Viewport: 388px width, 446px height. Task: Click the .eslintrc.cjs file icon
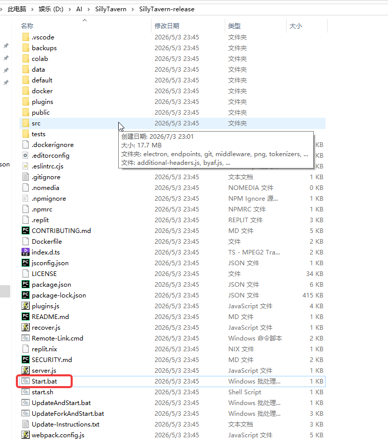[x=26, y=166]
